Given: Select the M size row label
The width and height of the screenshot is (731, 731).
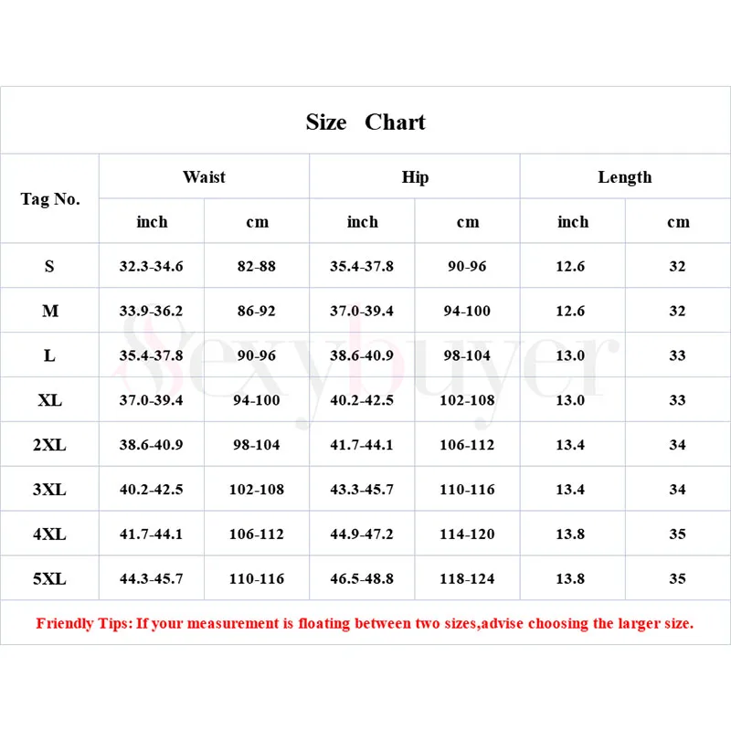Looking at the screenshot, I should point(49,311).
